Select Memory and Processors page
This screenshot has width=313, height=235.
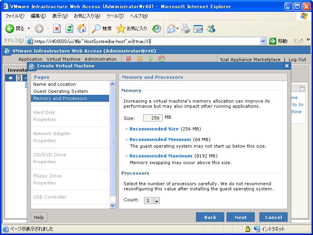click(x=70, y=98)
